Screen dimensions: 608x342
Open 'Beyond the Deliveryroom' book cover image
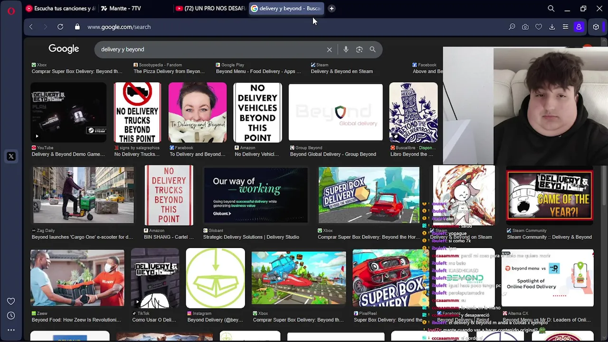point(413,112)
